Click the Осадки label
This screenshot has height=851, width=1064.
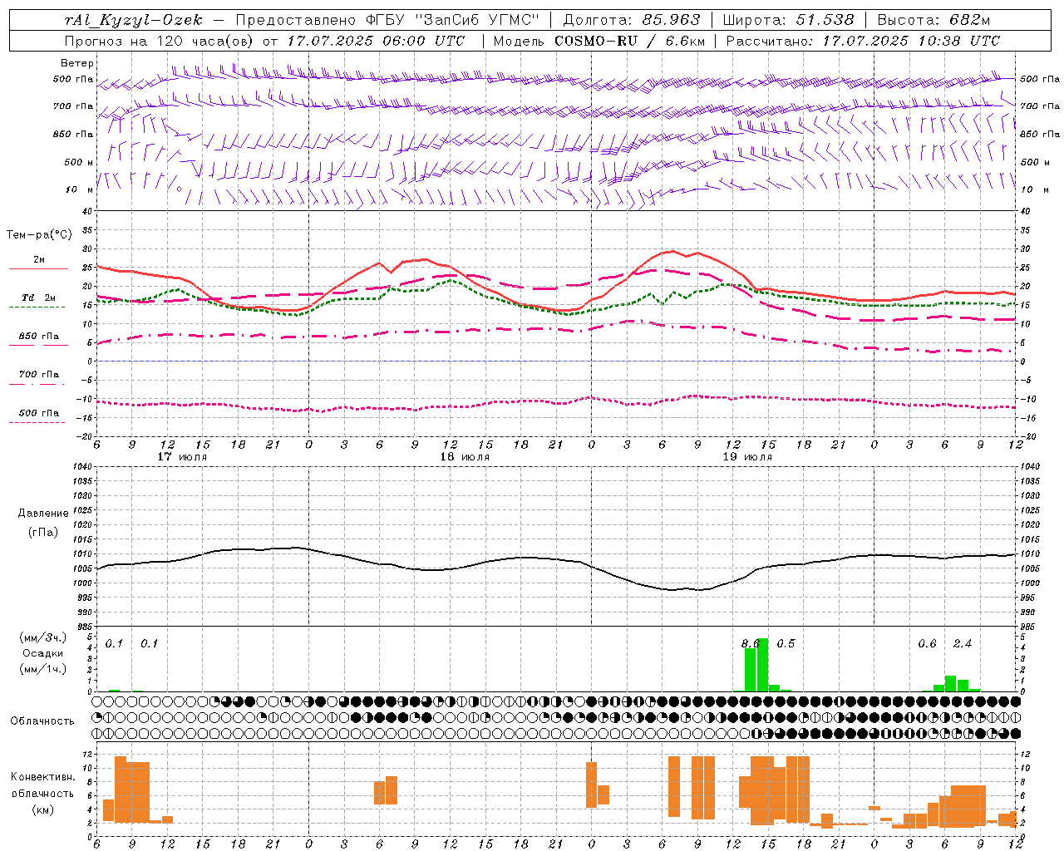pyautogui.click(x=43, y=653)
